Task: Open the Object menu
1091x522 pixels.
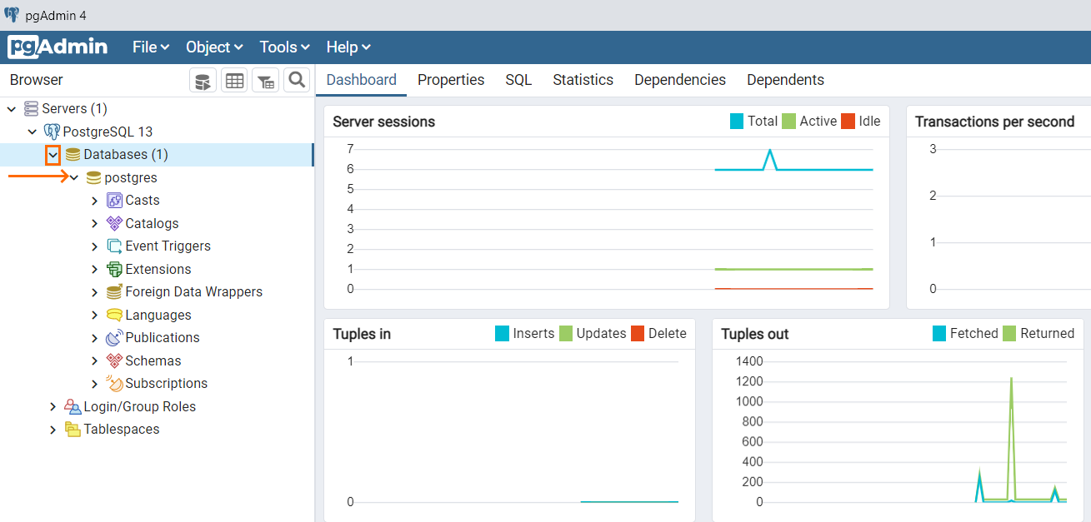Action: coord(214,47)
